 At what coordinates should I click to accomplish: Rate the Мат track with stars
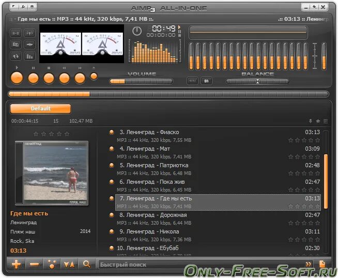pos(304,157)
